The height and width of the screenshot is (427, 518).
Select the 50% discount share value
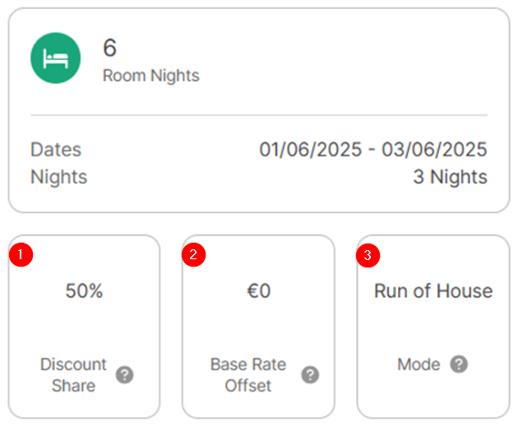pos(84,291)
